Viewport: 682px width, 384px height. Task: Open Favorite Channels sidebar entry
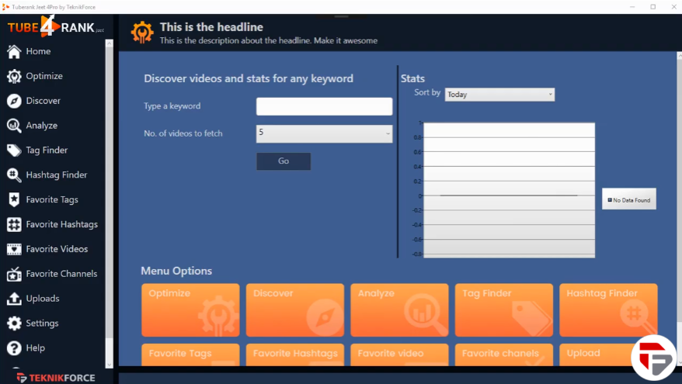pyautogui.click(x=62, y=274)
